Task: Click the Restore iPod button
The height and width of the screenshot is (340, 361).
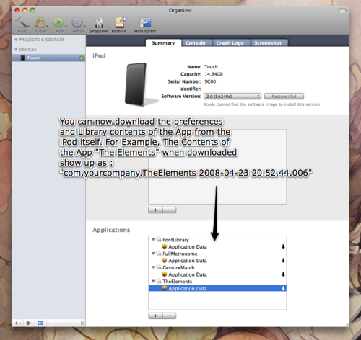Action: click(x=284, y=97)
